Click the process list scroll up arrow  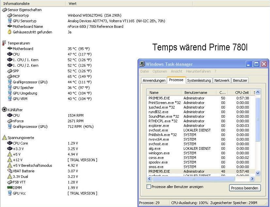(x=258, y=92)
